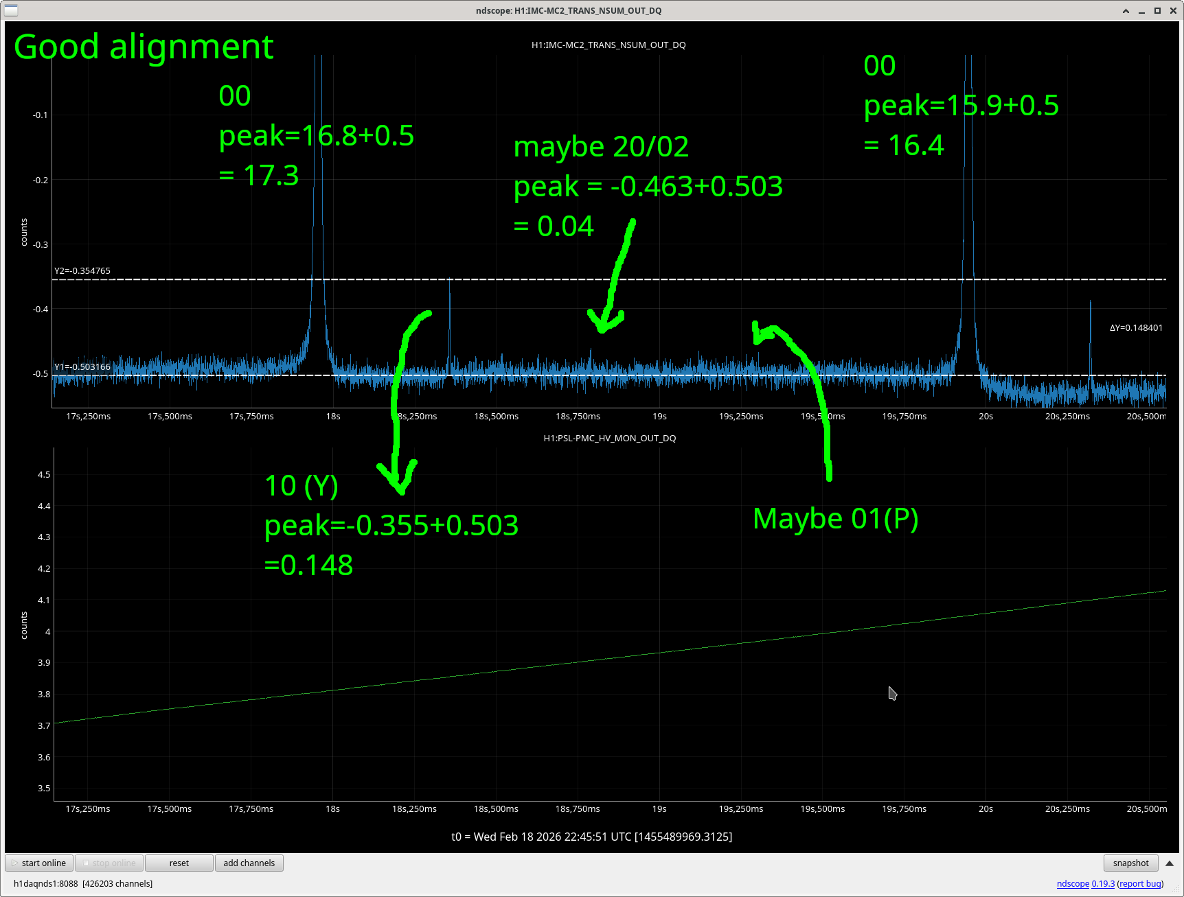
Task: Close the ndscope window
Action: coord(1172,11)
